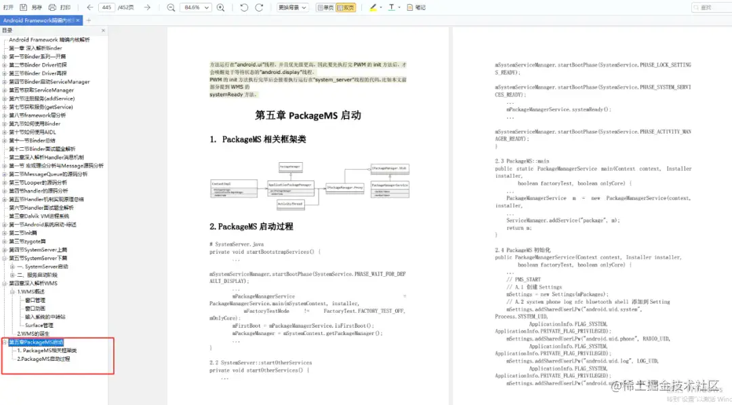The width and height of the screenshot is (732, 405).
Task: Rotate page clockwise icon
Action: [x=259, y=7]
